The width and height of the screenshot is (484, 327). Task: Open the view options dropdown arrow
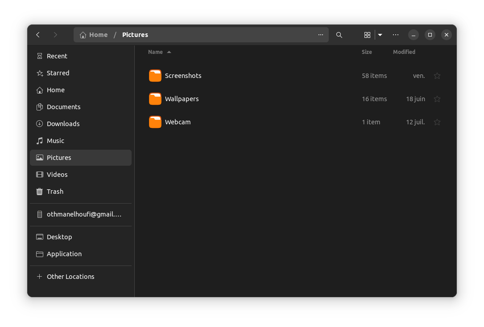coord(380,34)
